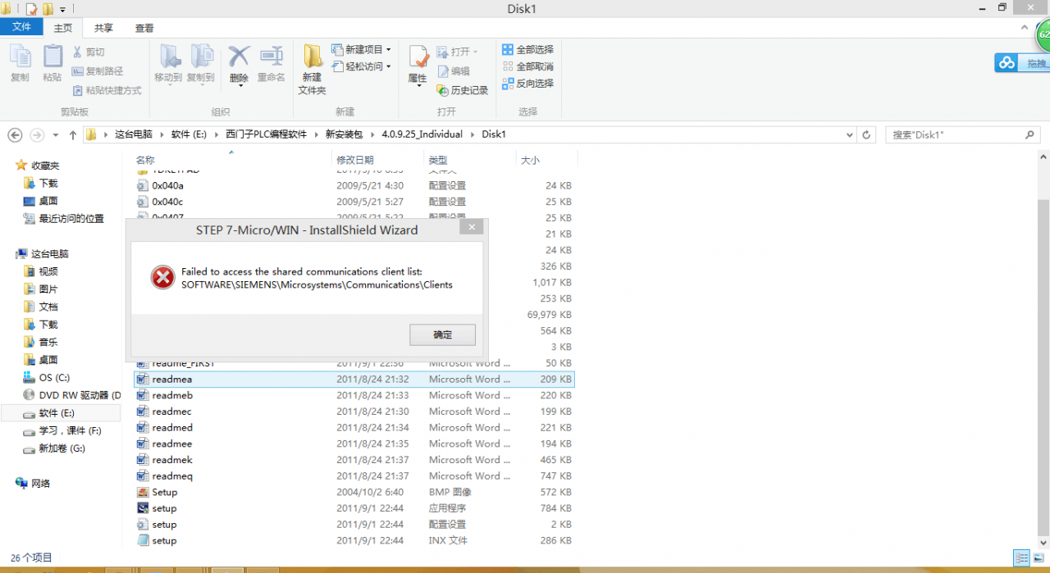Select 最近访问的位置 in the navigation pane

(71, 219)
